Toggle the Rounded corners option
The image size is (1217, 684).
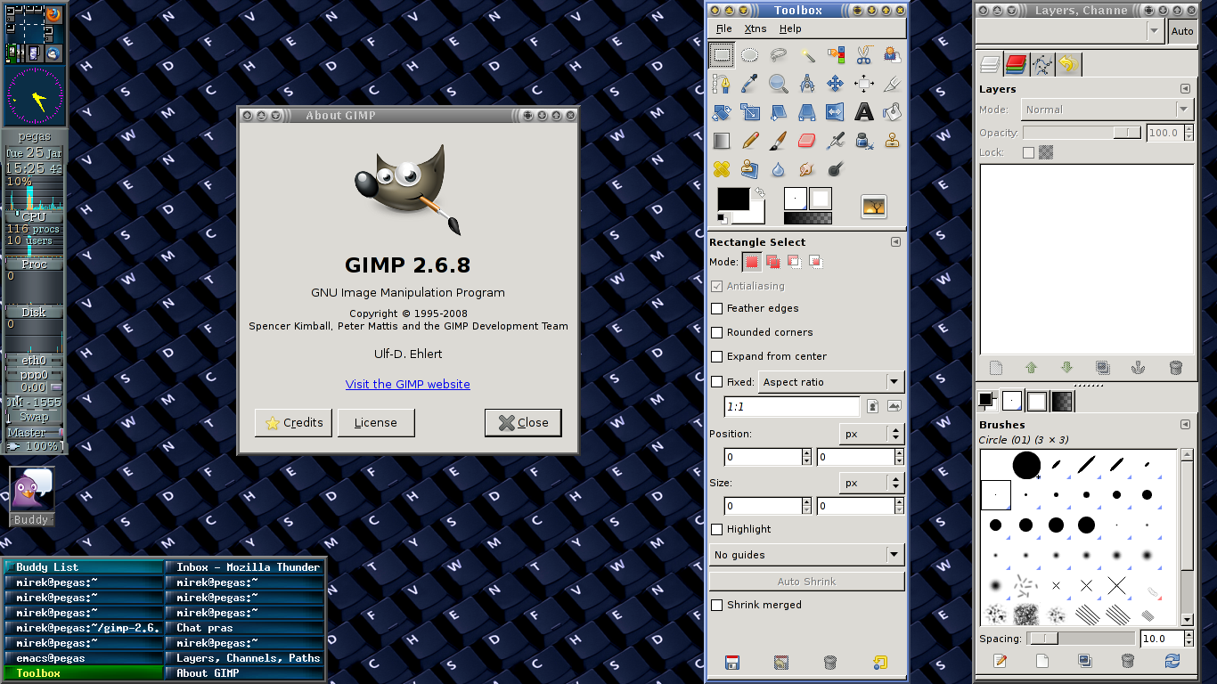coord(717,332)
